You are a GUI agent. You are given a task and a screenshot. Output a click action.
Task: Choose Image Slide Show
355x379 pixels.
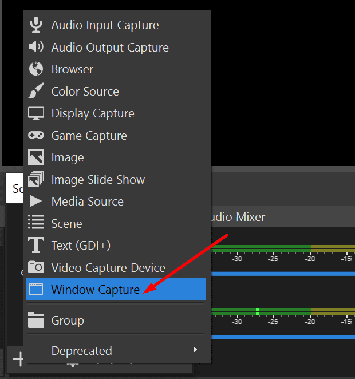(x=116, y=180)
